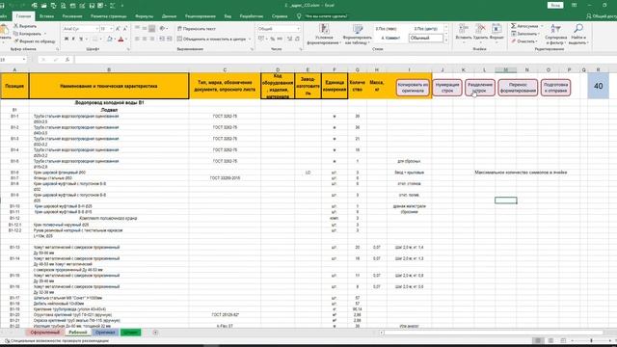Image resolution: width=617 pixels, height=347 pixels.
Task: Expand the cell styles gallery
Action: pos(445,40)
